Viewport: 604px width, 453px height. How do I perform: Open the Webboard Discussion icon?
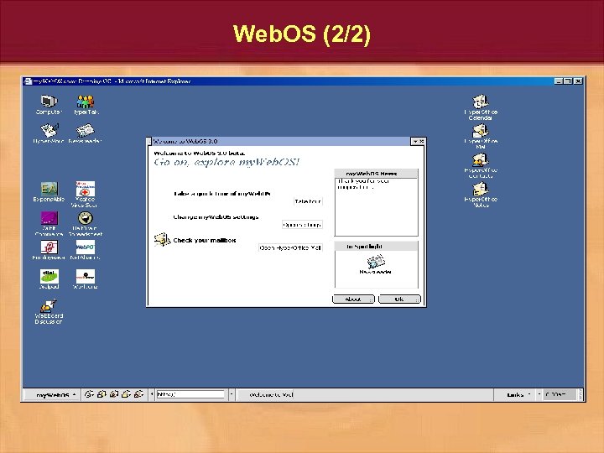coord(49,311)
